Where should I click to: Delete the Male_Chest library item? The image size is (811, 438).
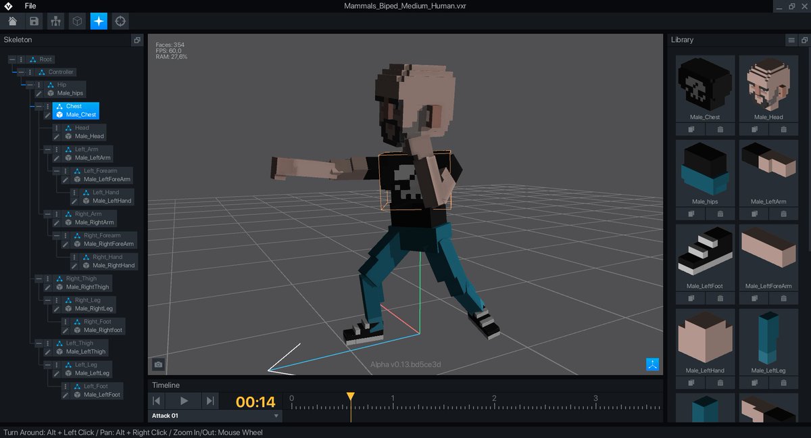point(720,129)
